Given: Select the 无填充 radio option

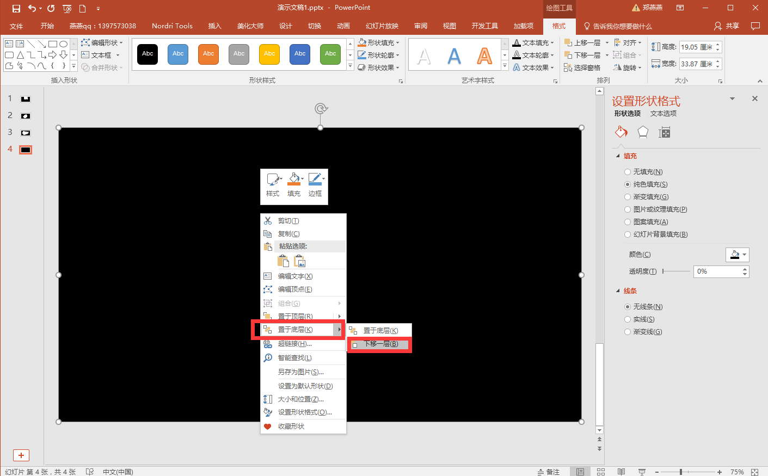Looking at the screenshot, I should point(628,172).
